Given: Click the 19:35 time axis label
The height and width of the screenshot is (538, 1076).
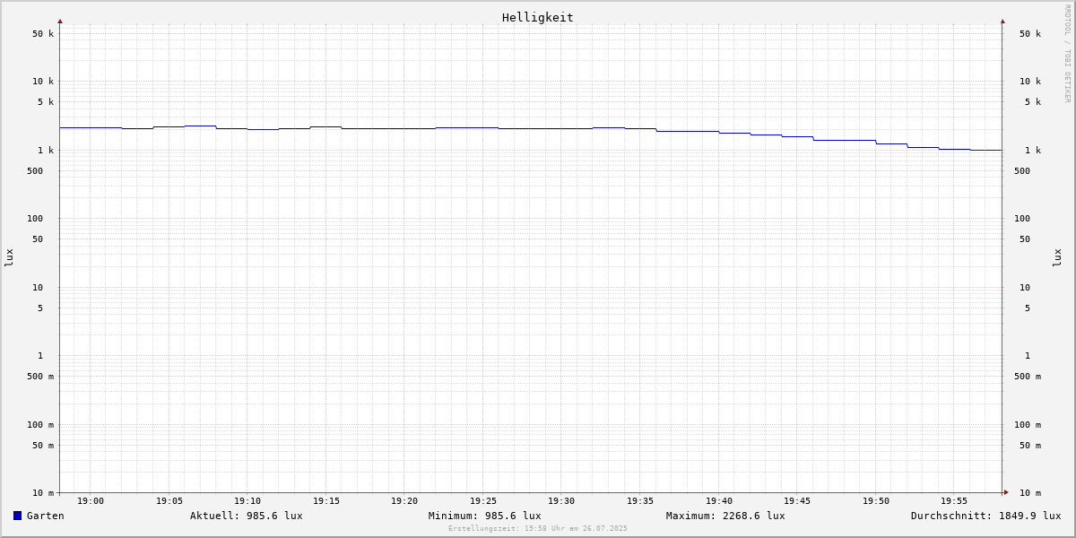Looking at the screenshot, I should coord(640,501).
